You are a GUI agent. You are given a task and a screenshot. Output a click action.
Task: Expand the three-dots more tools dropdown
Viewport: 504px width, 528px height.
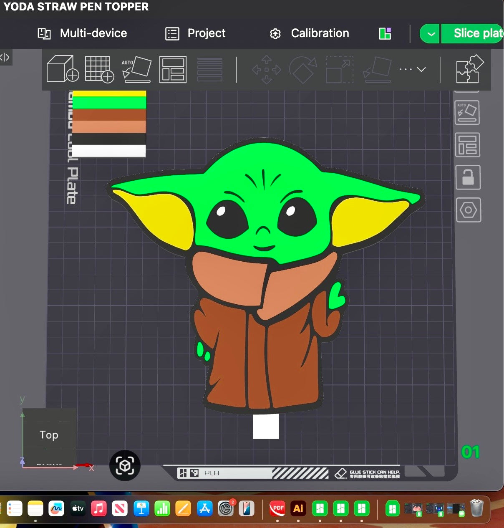pos(412,69)
